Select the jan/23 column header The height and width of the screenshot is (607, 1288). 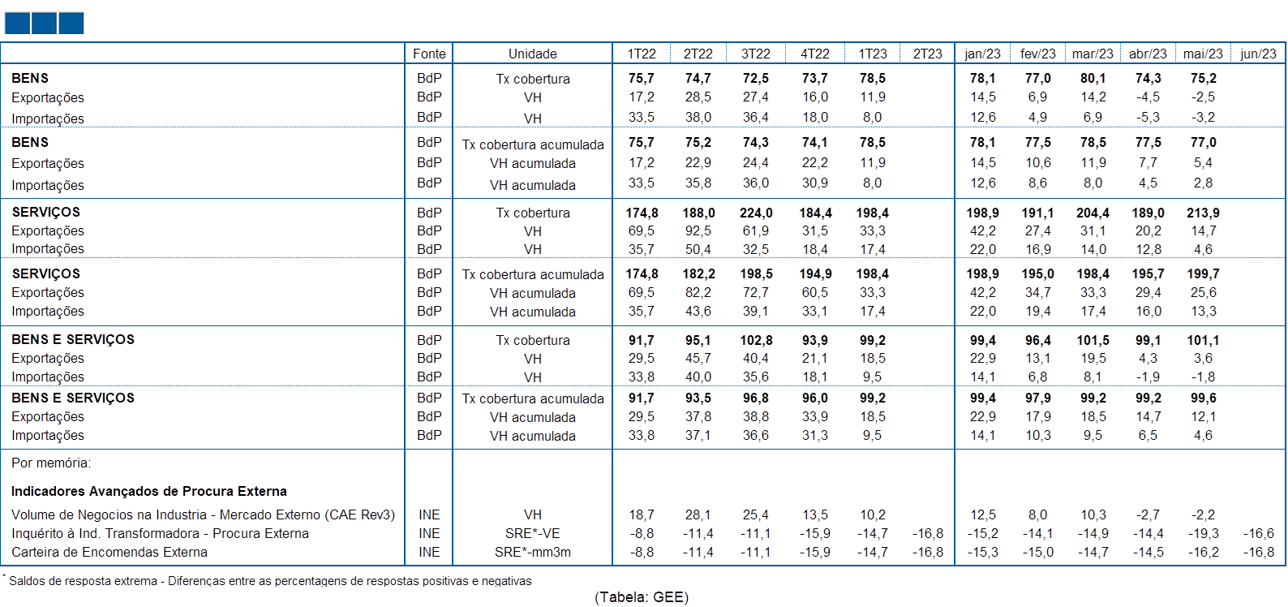coord(983,54)
